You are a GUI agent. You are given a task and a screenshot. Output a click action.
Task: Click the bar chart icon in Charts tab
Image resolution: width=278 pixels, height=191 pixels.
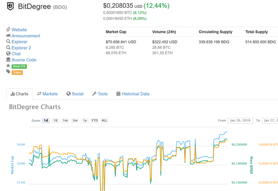point(13,94)
